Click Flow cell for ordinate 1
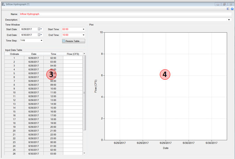The height and width of the screenshot is (159, 235). [x=73, y=58]
